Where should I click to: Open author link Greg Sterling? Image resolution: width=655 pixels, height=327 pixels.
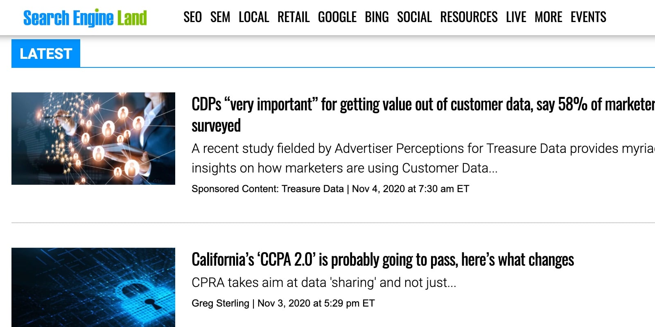pos(220,303)
